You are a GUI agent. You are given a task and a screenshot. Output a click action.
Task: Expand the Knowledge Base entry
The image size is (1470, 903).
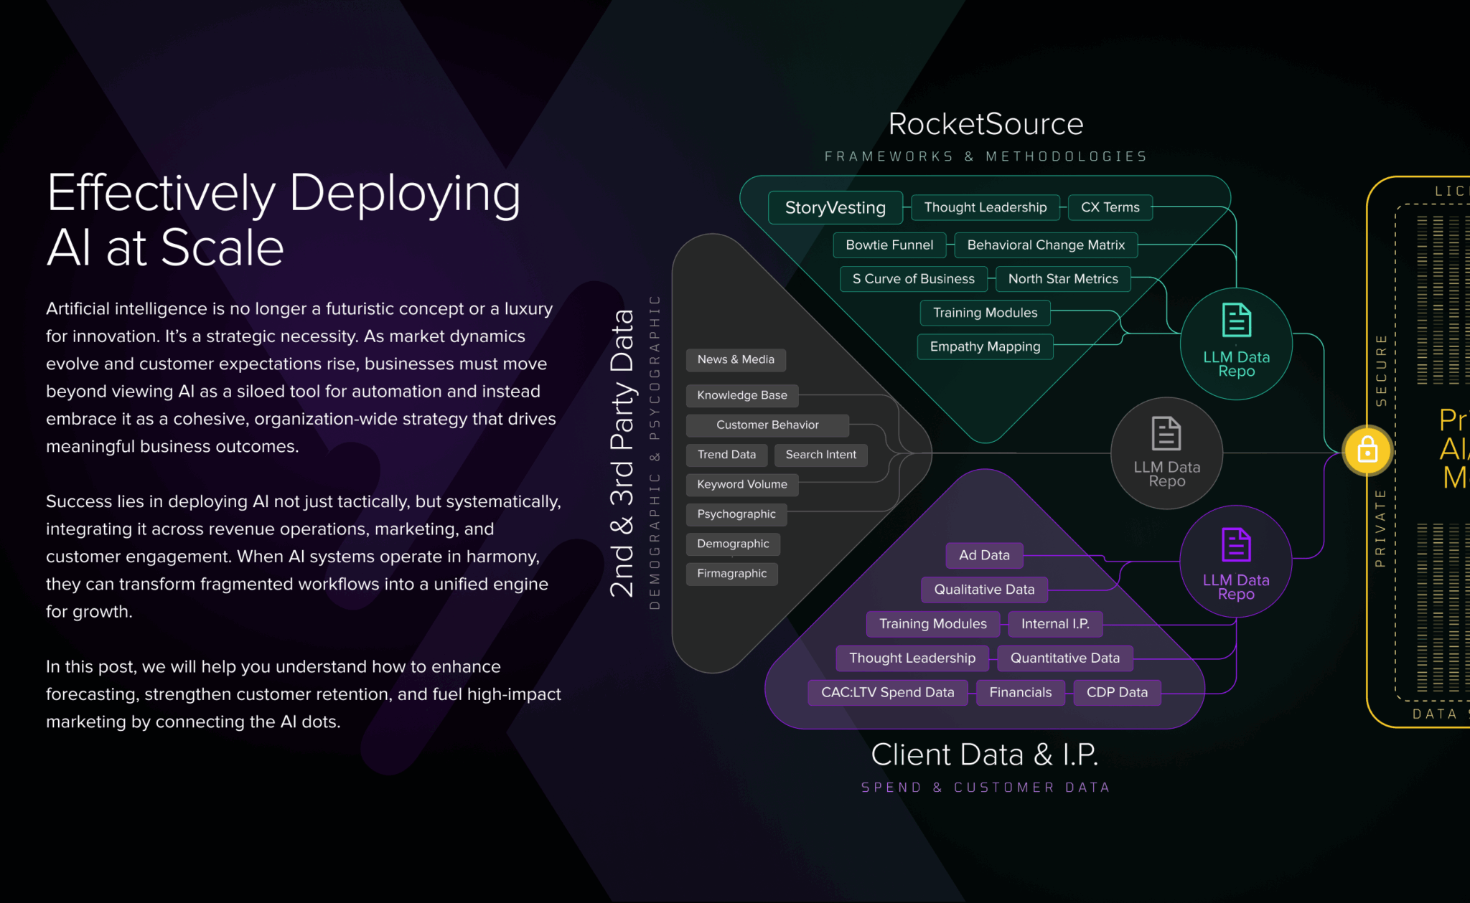741,395
